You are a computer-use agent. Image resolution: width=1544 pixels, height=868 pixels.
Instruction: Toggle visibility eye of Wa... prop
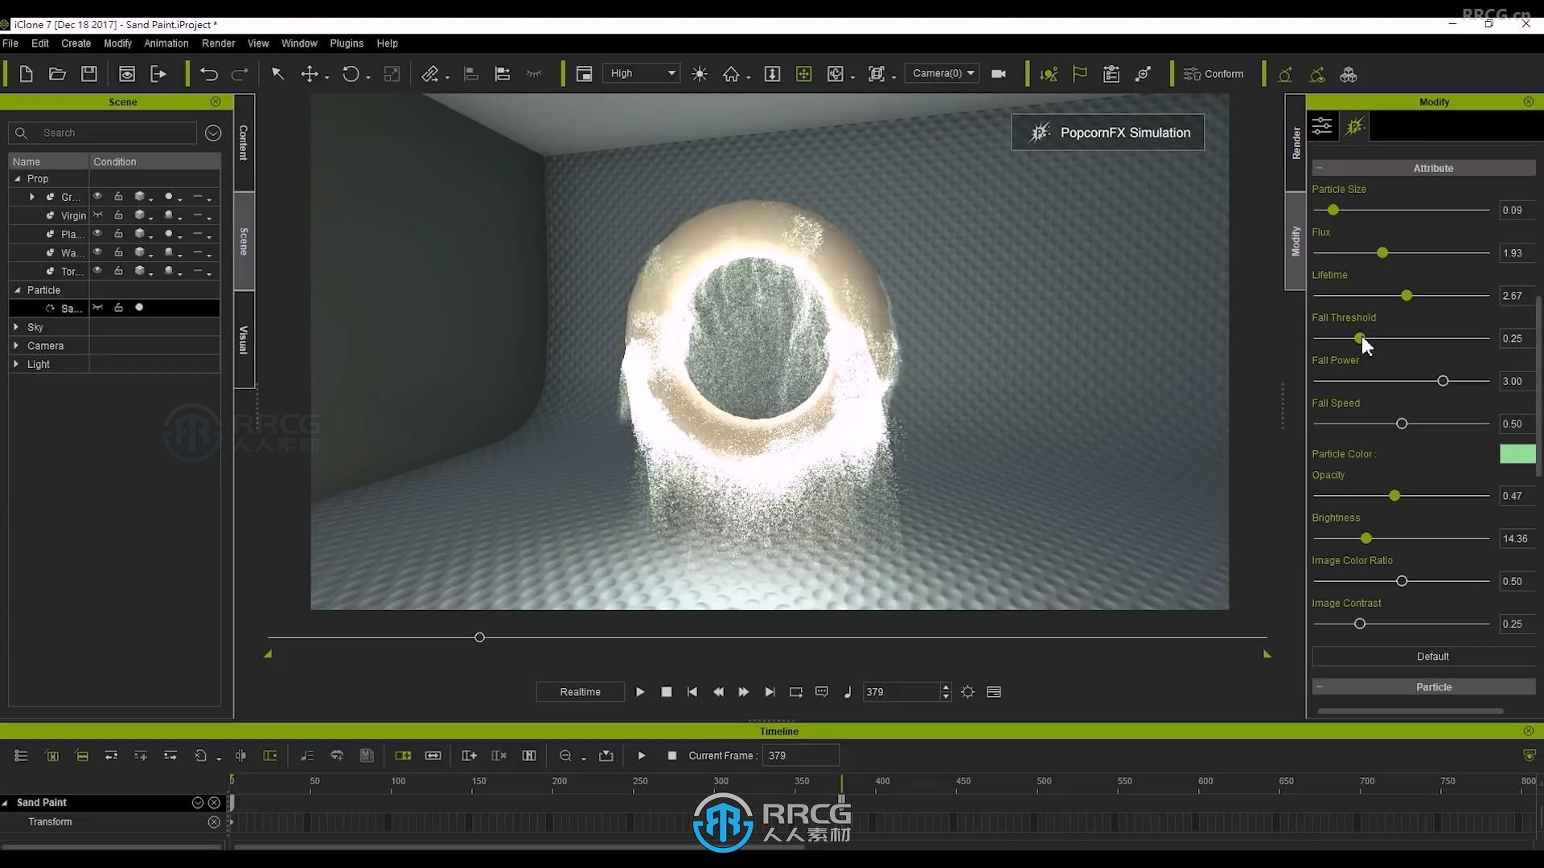point(97,252)
